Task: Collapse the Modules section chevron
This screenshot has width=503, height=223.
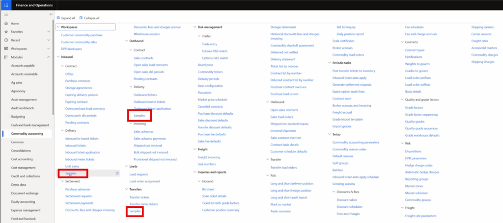Action: [48, 57]
